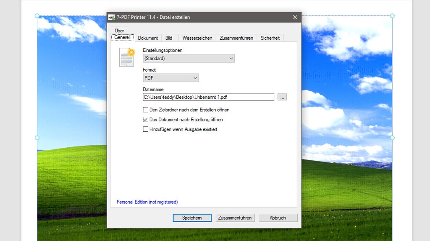
Task: Click the 7-PDF Printer title bar icon
Action: click(x=112, y=17)
